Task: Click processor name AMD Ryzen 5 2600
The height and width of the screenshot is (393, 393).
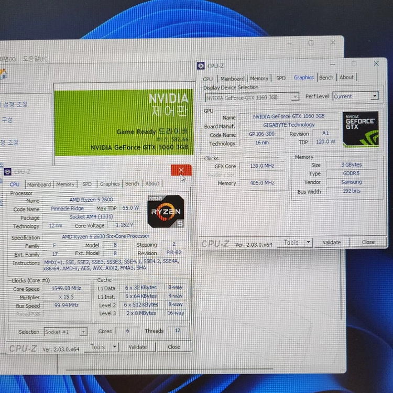Action: tap(91, 200)
